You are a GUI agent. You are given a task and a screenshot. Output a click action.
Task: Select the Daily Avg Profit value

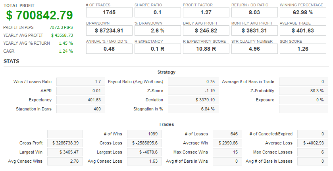[206, 30]
